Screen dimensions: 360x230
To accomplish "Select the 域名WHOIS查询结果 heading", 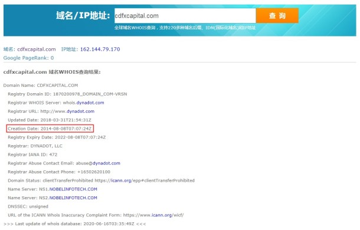I will coord(52,72).
